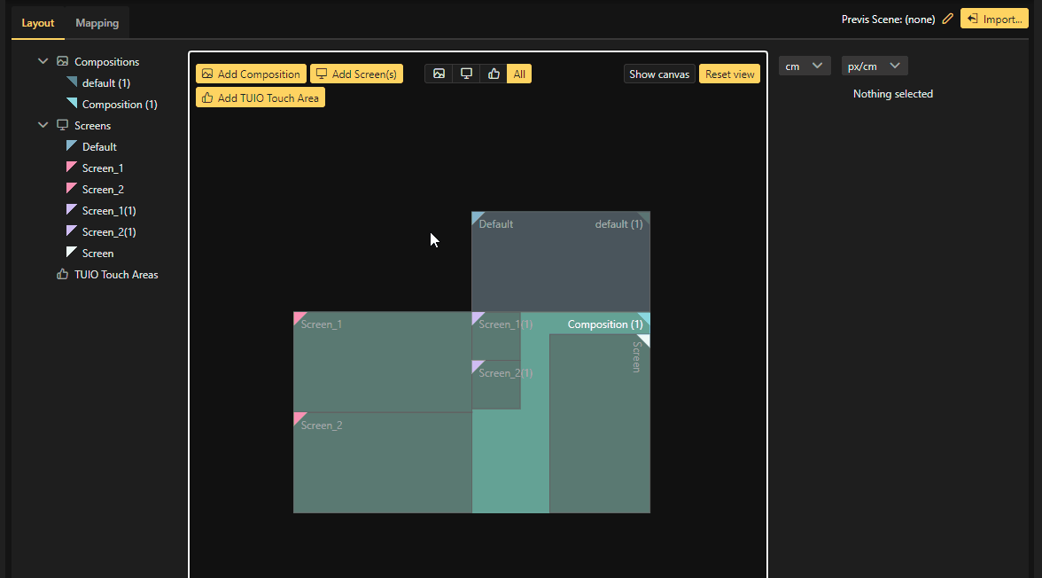This screenshot has height=578, width=1042.
Task: Click the Screens monitor icon in tree
Action: click(x=62, y=126)
